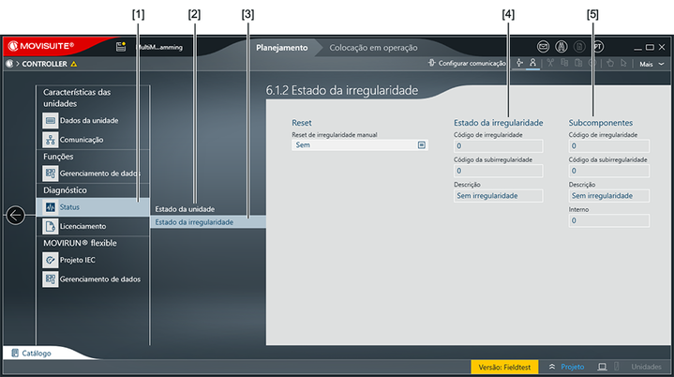
Task: Click the Comunicação network icon
Action: pos(51,139)
